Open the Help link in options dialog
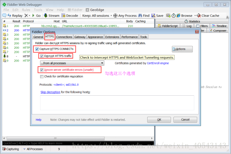Viewport: 231px width, 154px height. click(38, 120)
